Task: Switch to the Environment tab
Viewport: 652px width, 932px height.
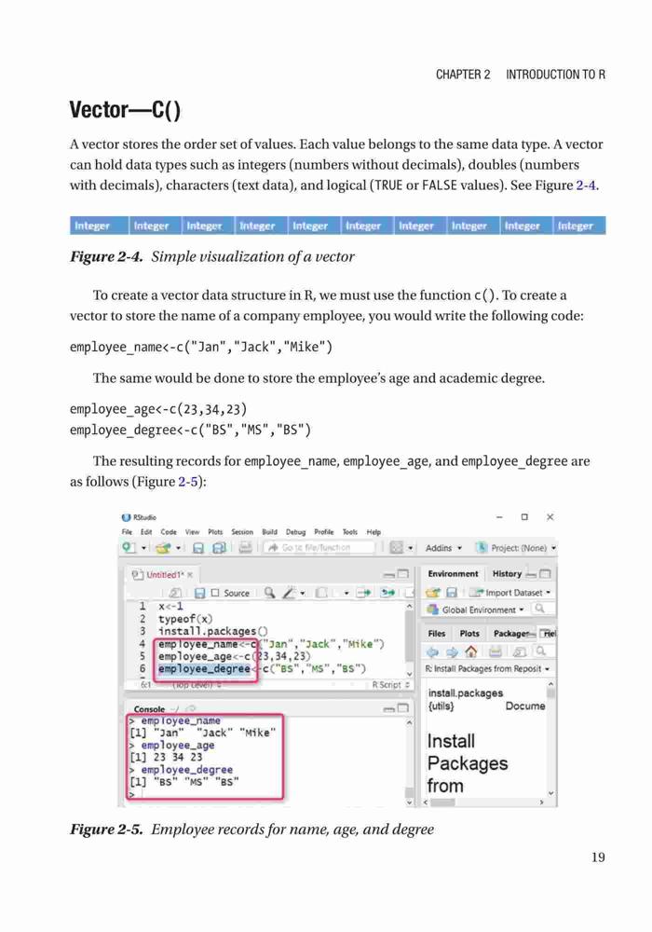Action: [453, 574]
